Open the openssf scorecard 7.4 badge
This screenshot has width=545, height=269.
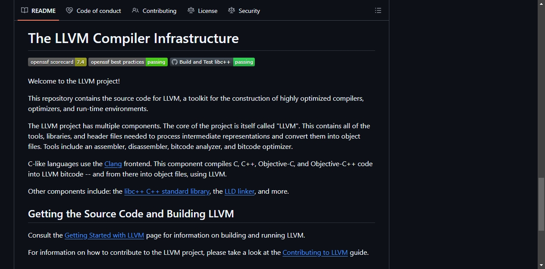point(57,62)
